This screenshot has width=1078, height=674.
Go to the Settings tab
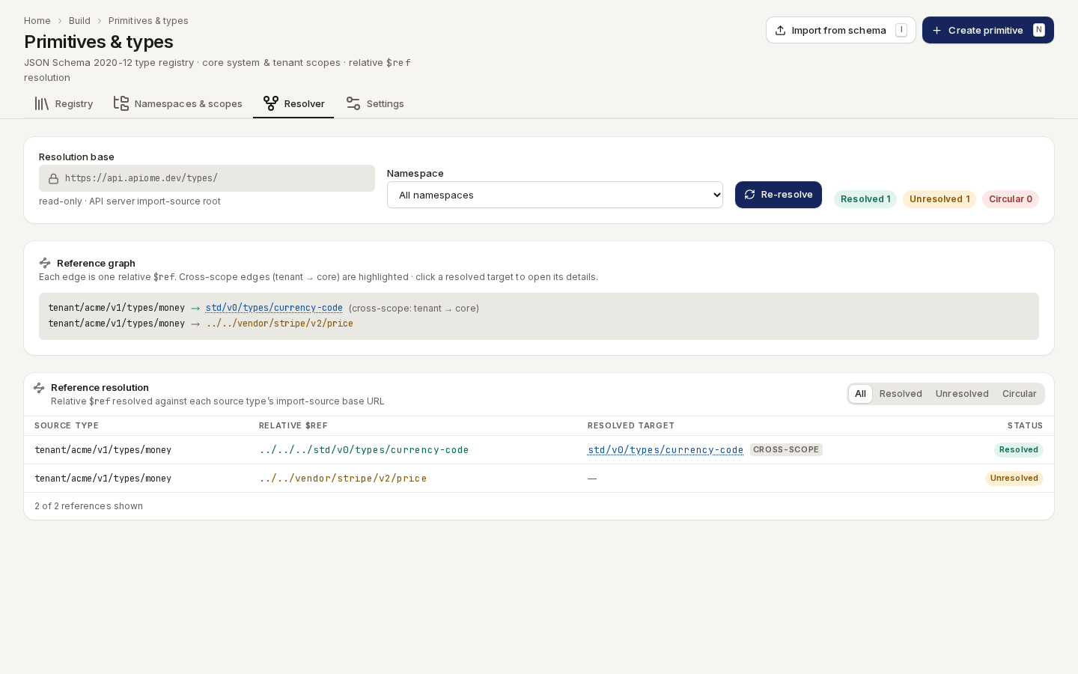374,103
